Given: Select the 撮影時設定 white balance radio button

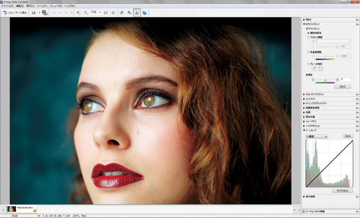Looking at the screenshot, I should [308, 33].
